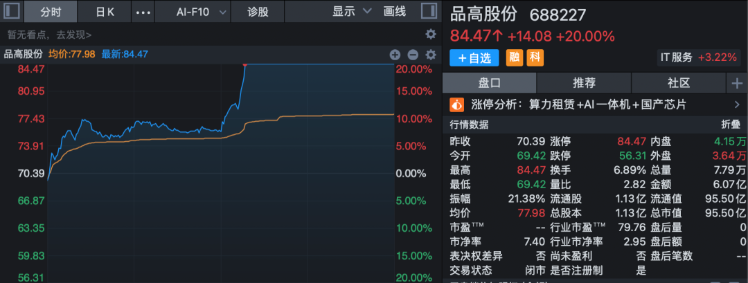
Task: Click the red limit-up marker on chart
Action: pos(244,64)
